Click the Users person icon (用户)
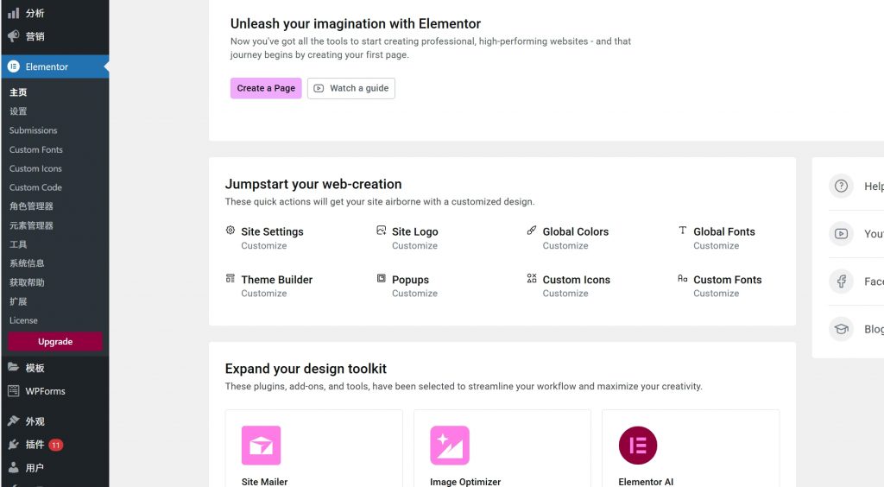The height and width of the screenshot is (487, 884). click(x=14, y=467)
